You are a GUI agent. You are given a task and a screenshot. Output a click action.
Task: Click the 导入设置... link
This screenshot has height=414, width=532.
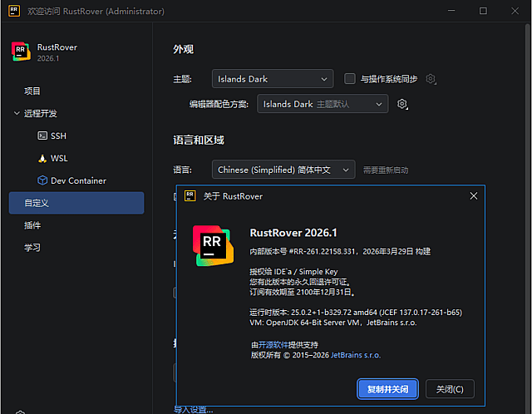(x=194, y=410)
